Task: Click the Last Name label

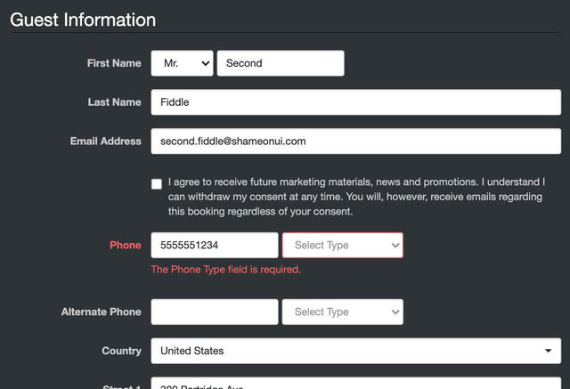Action: (x=114, y=102)
